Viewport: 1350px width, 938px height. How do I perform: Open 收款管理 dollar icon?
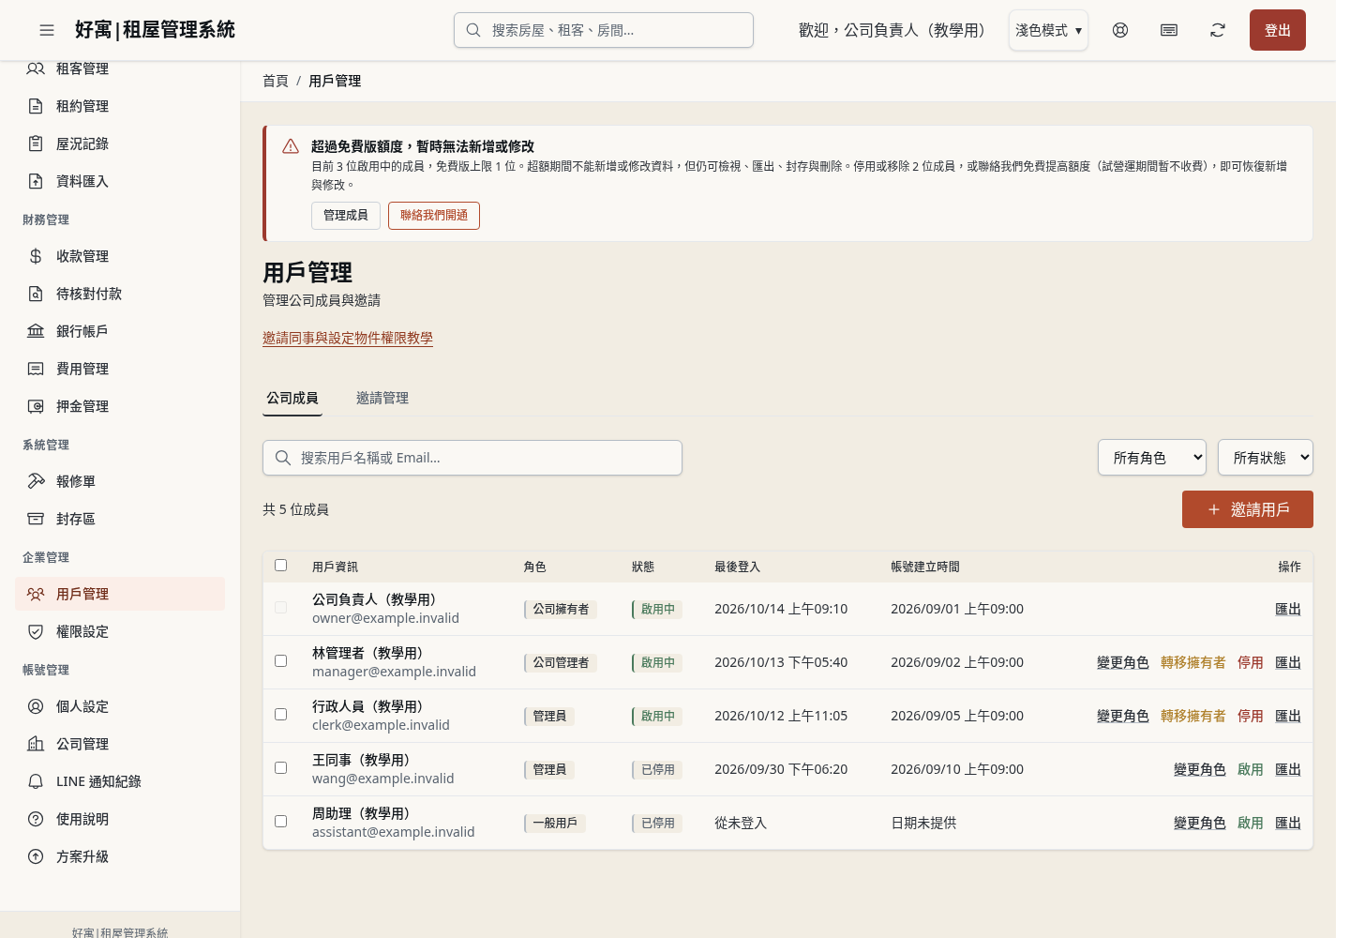(x=36, y=256)
